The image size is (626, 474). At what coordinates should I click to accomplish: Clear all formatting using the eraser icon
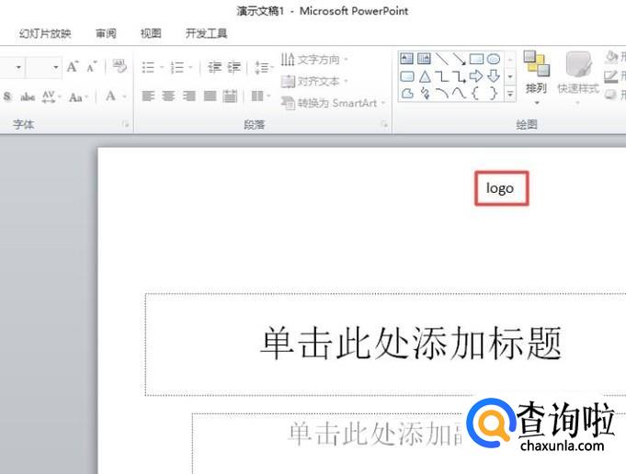(120, 67)
